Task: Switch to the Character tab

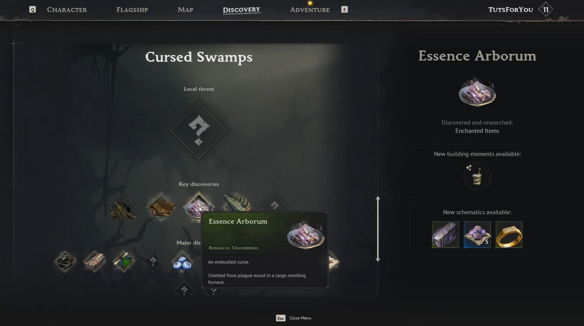Action: [67, 10]
